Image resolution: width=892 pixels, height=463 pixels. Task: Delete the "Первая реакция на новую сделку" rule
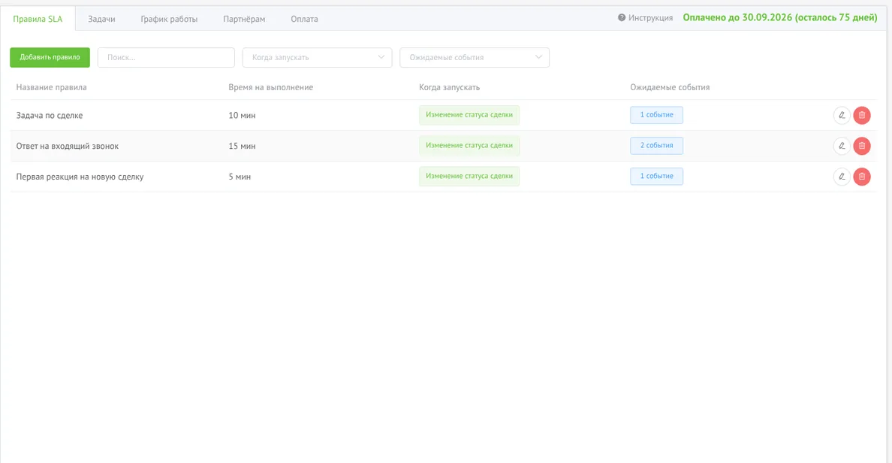(862, 177)
